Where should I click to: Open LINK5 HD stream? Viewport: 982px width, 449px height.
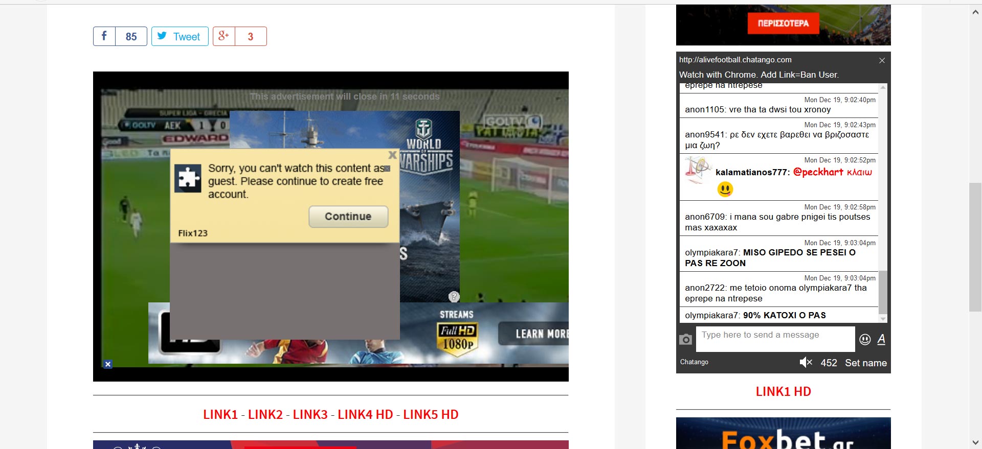pos(431,414)
